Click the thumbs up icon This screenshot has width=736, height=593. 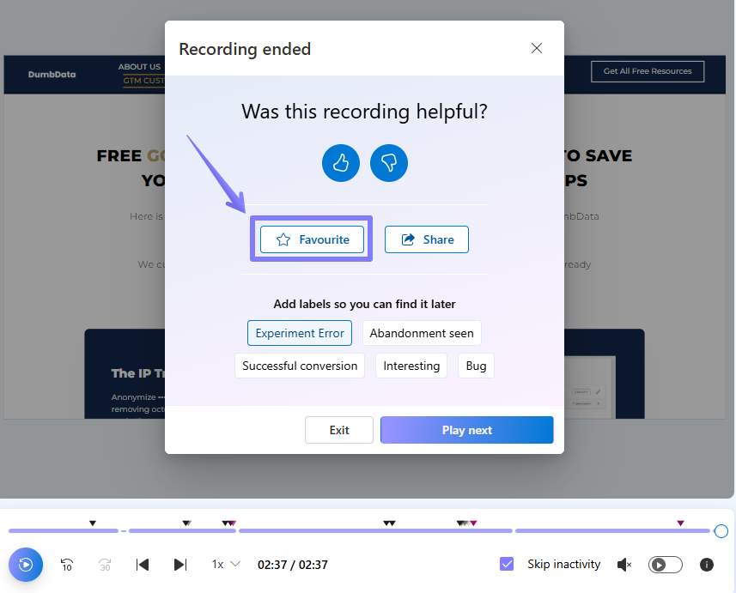point(341,163)
